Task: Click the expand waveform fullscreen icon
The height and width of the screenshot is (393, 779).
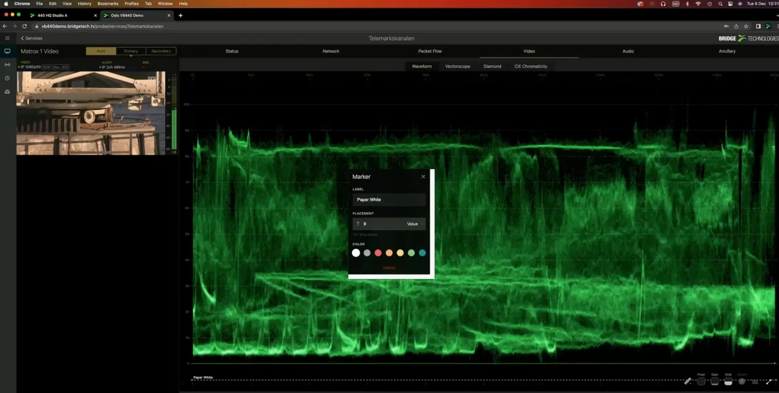Action: point(769,382)
